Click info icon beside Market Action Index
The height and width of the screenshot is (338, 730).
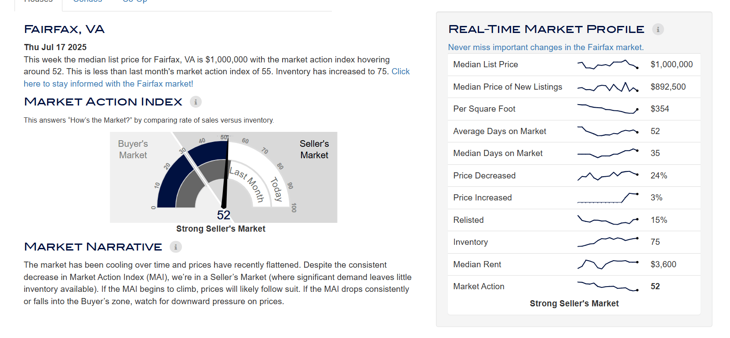(196, 102)
